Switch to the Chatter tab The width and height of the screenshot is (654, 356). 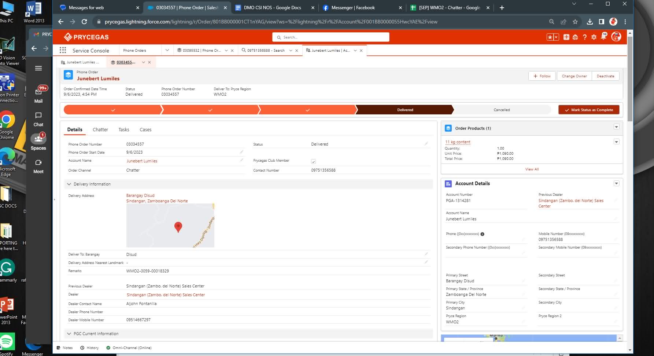click(100, 129)
